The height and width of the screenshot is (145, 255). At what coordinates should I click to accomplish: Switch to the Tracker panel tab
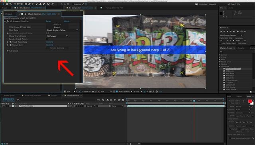click(239, 96)
